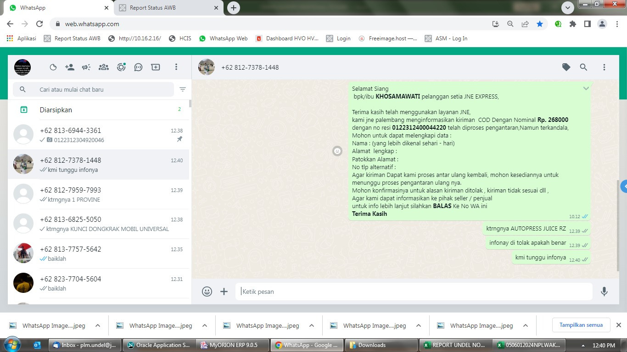The image size is (627, 352).
Task: Reload the WhatsApp page
Action: point(39,24)
